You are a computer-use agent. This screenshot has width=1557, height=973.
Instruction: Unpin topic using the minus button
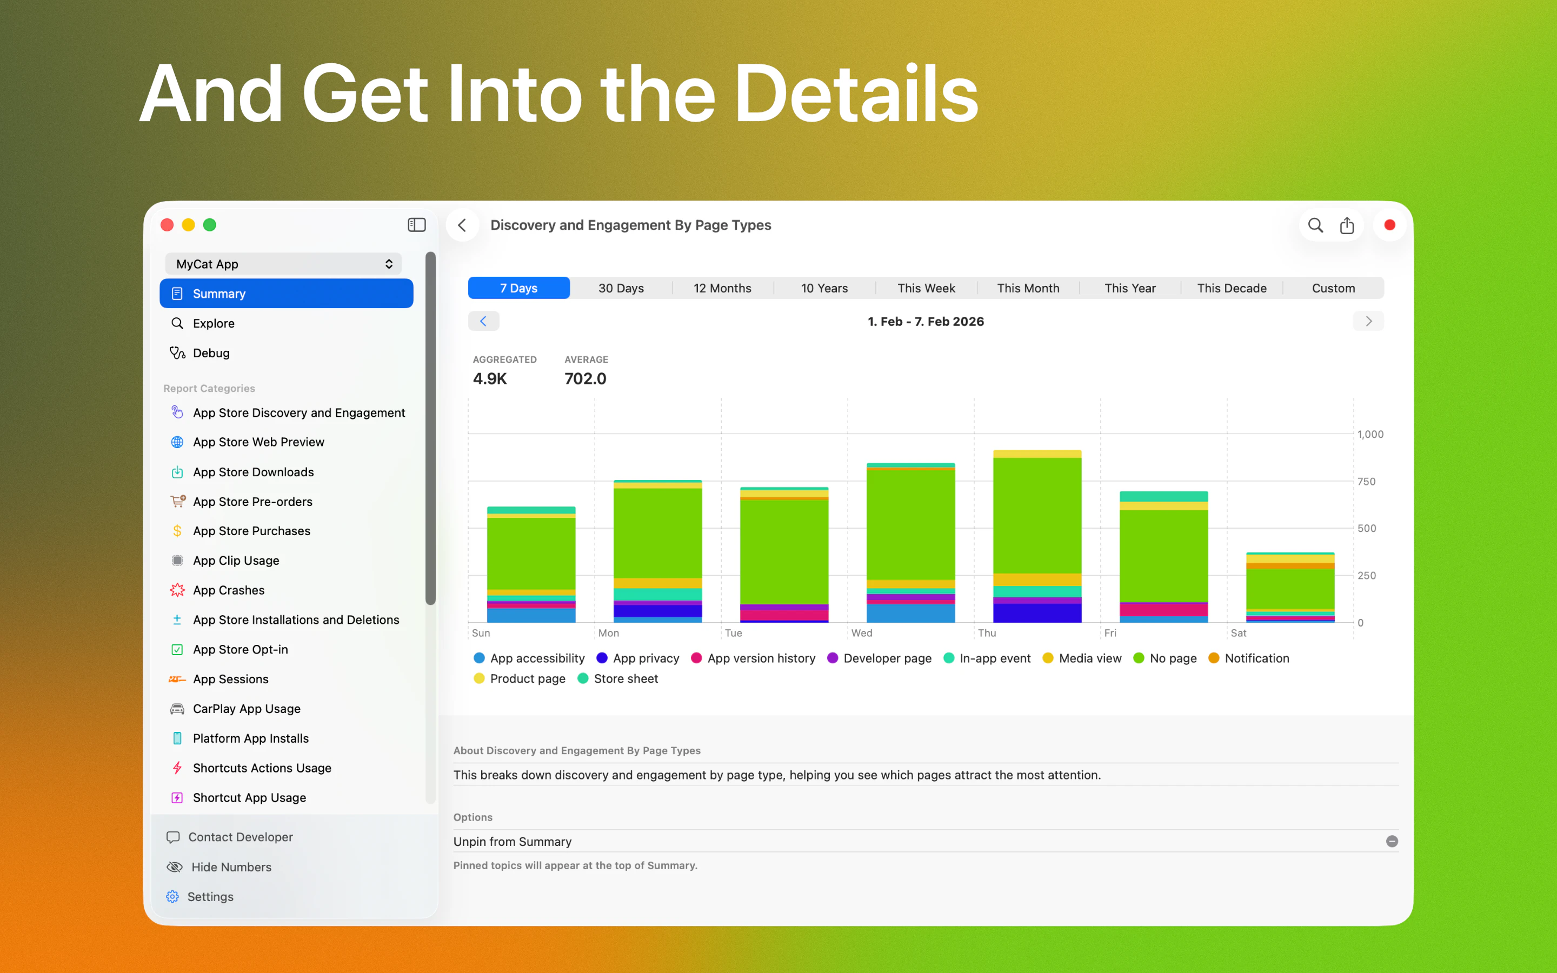pos(1392,841)
